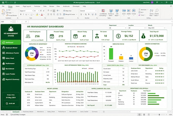The width and height of the screenshot is (173, 116).
Task: Click the Save icon in title bar
Action: point(3,3)
